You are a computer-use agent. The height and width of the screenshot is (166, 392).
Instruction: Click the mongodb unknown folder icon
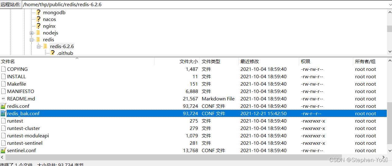(x=38, y=13)
